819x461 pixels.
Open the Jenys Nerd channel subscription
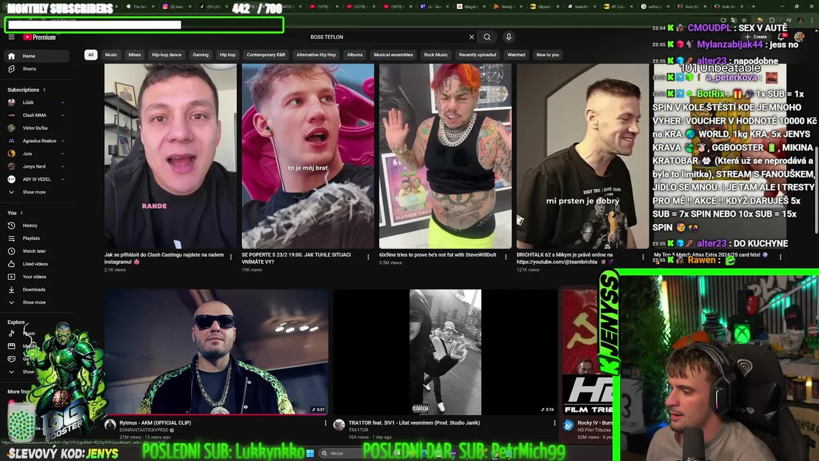point(37,166)
